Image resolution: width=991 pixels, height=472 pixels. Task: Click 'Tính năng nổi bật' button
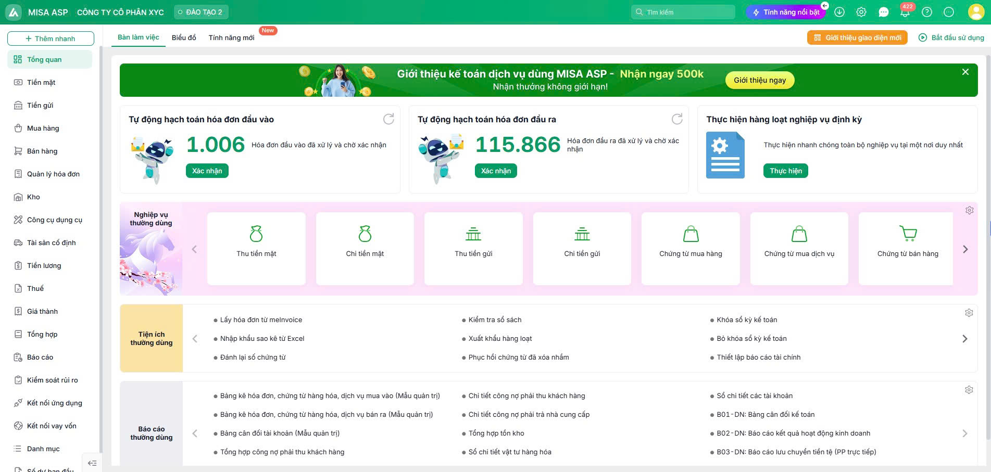[786, 12]
